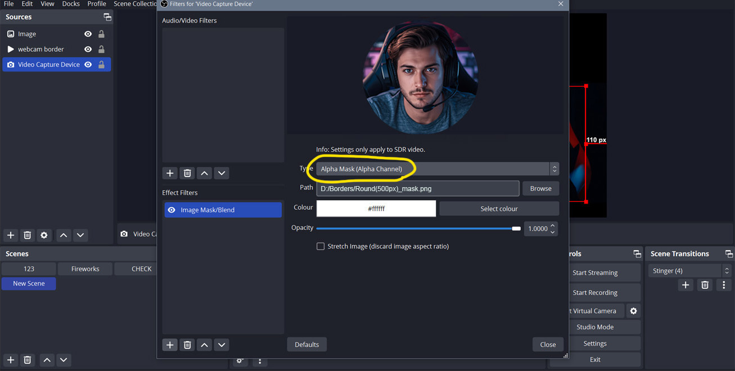Open the Docks menu
Screen dimensions: 735x371
[71, 4]
